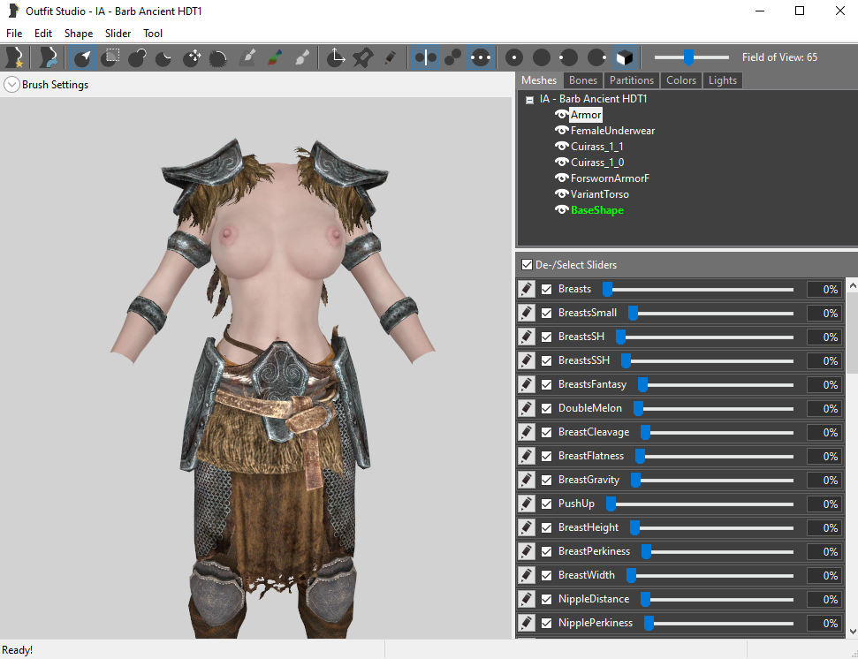Select the Mask brush tool
This screenshot has height=659, width=858.
(x=110, y=57)
